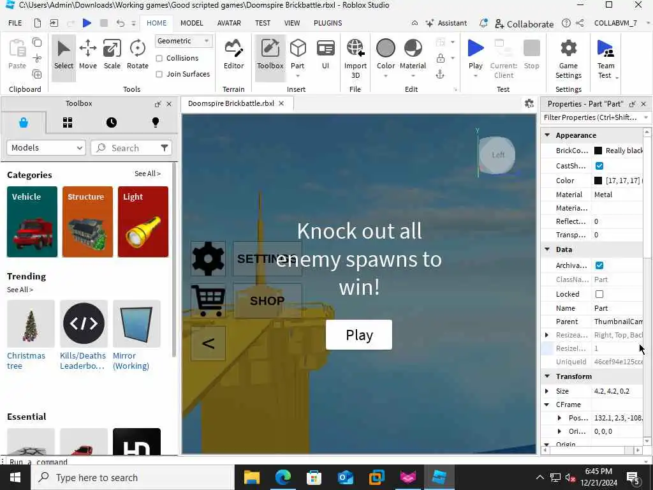Open Toolbox Inventory grid tab
Screen dimensions: 653x490
68,122
